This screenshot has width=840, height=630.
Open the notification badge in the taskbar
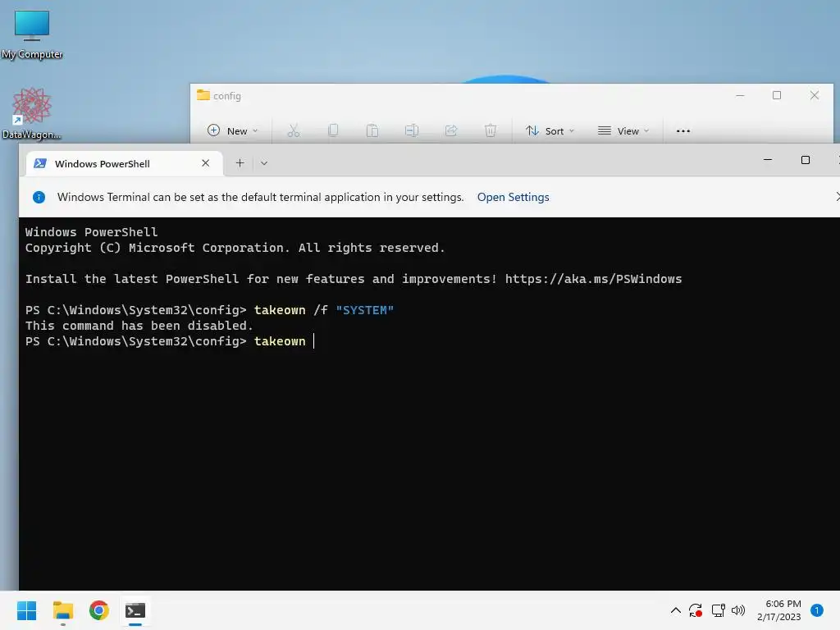[x=816, y=610]
